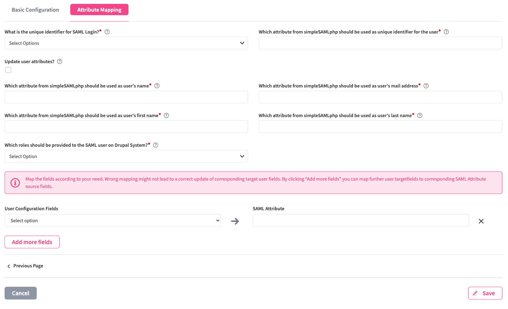Expand the Drupal roles Select Option dropdown
This screenshot has width=508, height=309.
(126, 156)
